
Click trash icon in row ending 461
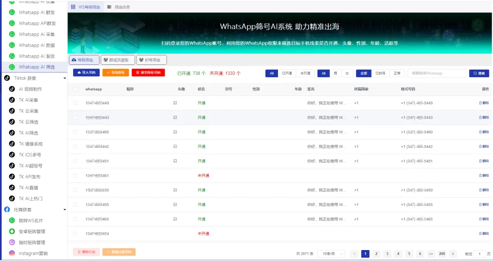point(480,176)
